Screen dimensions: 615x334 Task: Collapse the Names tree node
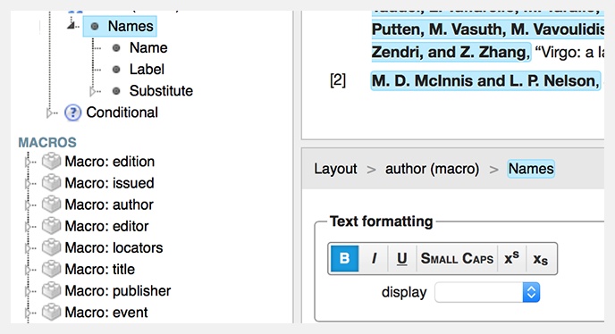coord(71,26)
